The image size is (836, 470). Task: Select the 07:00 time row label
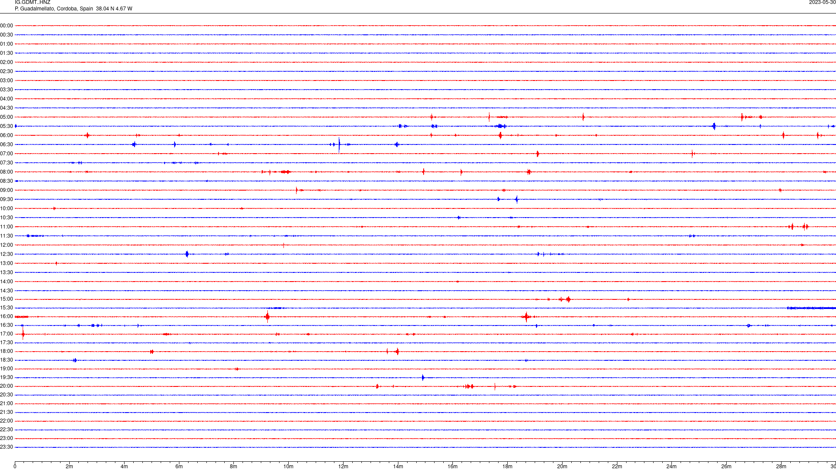tap(7, 154)
